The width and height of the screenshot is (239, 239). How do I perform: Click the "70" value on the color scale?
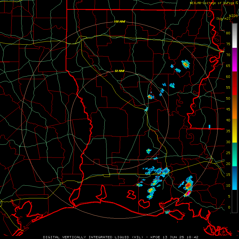click(x=228, y=55)
